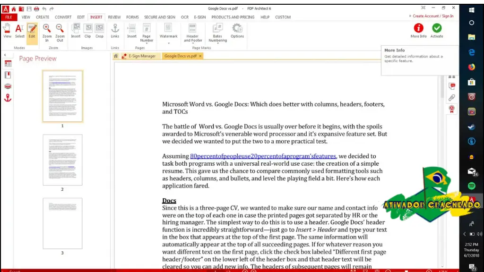Click the Zoom Out magnifier
The image size is (484, 272).
[60, 33]
